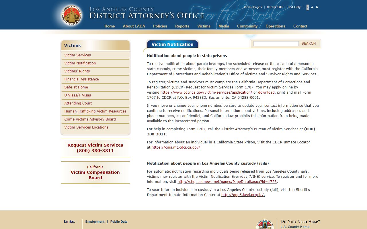Open the shq.lasdnews.net VINE registration link
Screen dimensions: 367x229
coord(227,182)
